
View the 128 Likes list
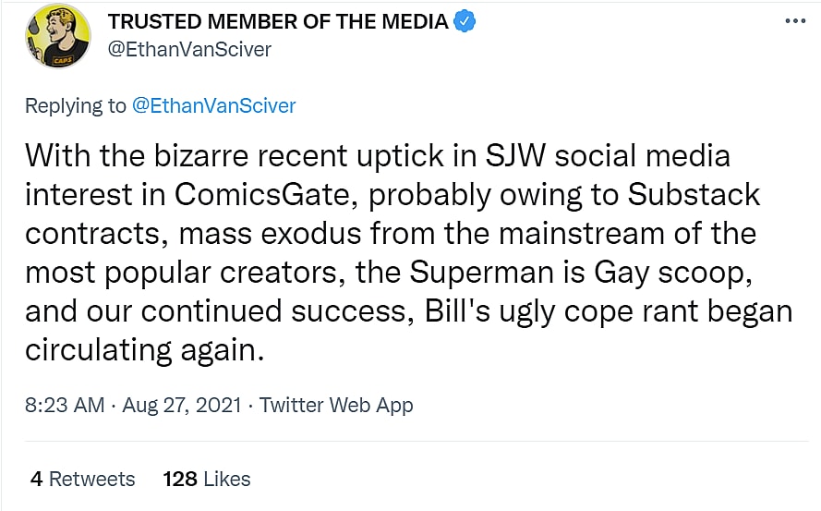coord(207,479)
